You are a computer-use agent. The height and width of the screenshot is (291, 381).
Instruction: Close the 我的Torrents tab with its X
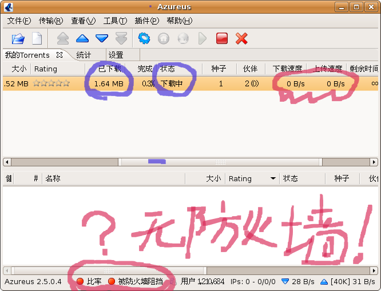[x=59, y=55]
